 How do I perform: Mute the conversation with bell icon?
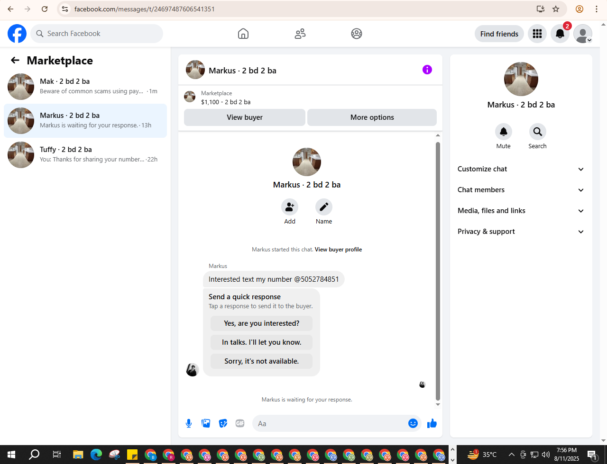pos(504,131)
